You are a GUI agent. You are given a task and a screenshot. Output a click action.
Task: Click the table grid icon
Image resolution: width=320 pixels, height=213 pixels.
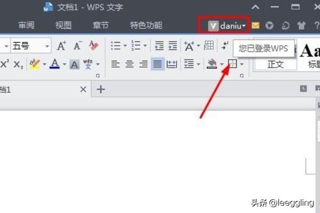(x=209, y=45)
